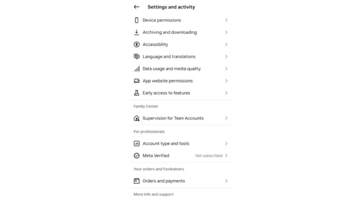Image resolution: width=357 pixels, height=200 pixels.
Task: Click the Orders and payments receipt icon
Action: coord(137,181)
